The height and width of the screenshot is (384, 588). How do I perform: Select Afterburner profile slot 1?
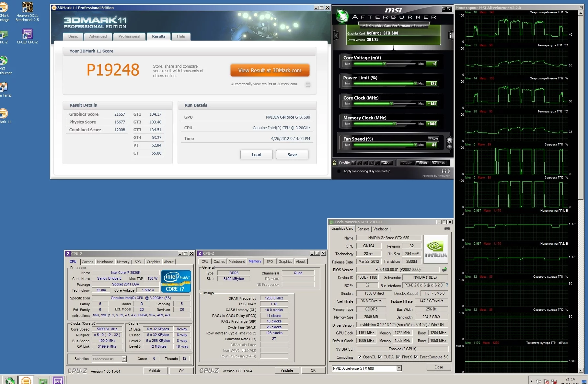tap(353, 163)
